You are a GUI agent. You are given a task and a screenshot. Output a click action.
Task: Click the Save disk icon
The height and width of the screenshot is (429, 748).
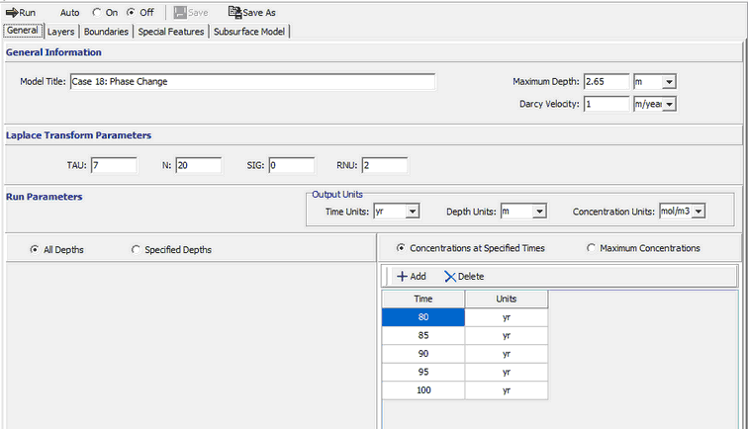(x=179, y=12)
